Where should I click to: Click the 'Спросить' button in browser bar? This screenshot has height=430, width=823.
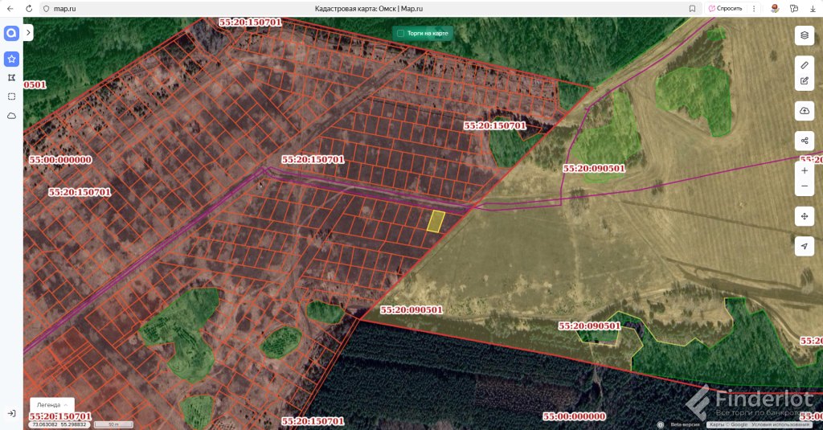click(725, 8)
